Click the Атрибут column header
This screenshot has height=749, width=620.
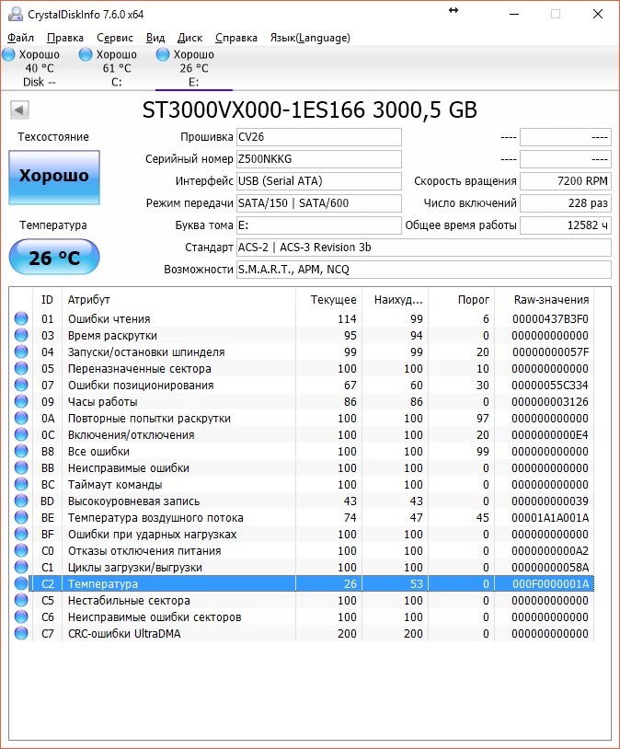179,299
